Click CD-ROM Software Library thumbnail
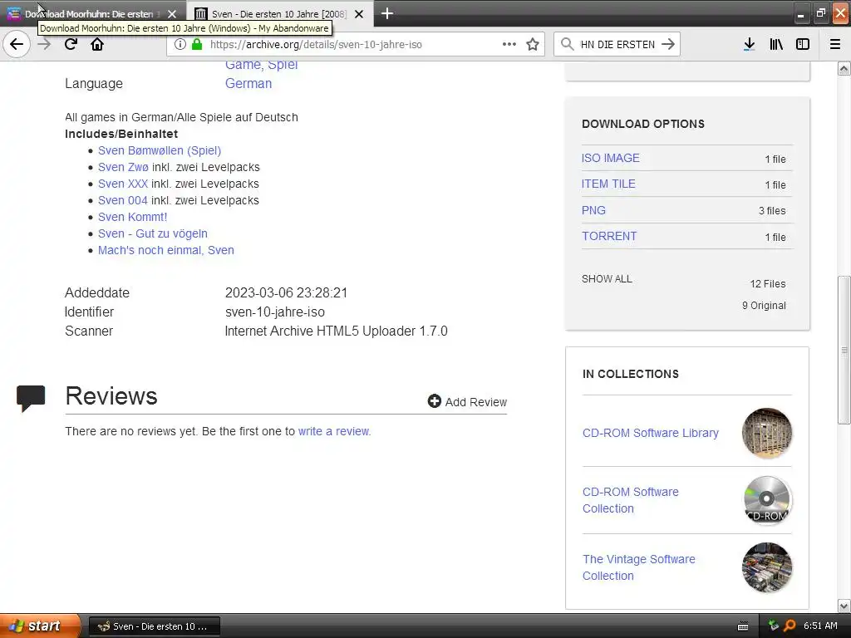 click(767, 433)
